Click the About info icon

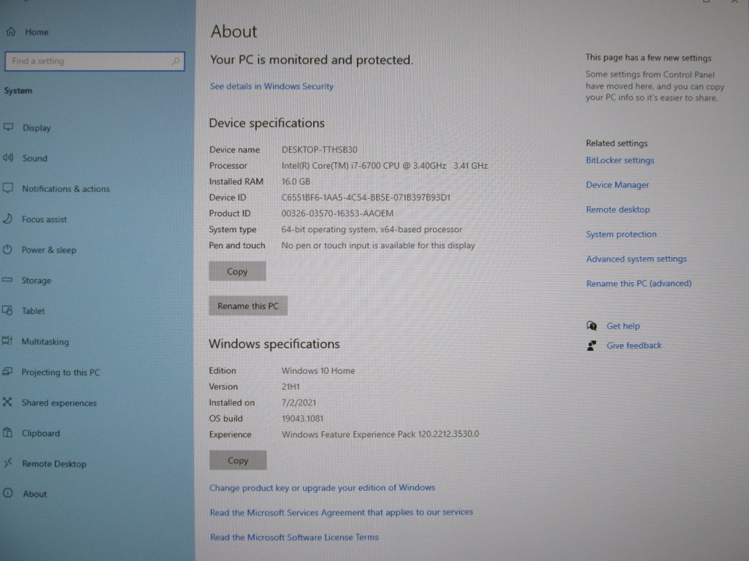click(8, 493)
